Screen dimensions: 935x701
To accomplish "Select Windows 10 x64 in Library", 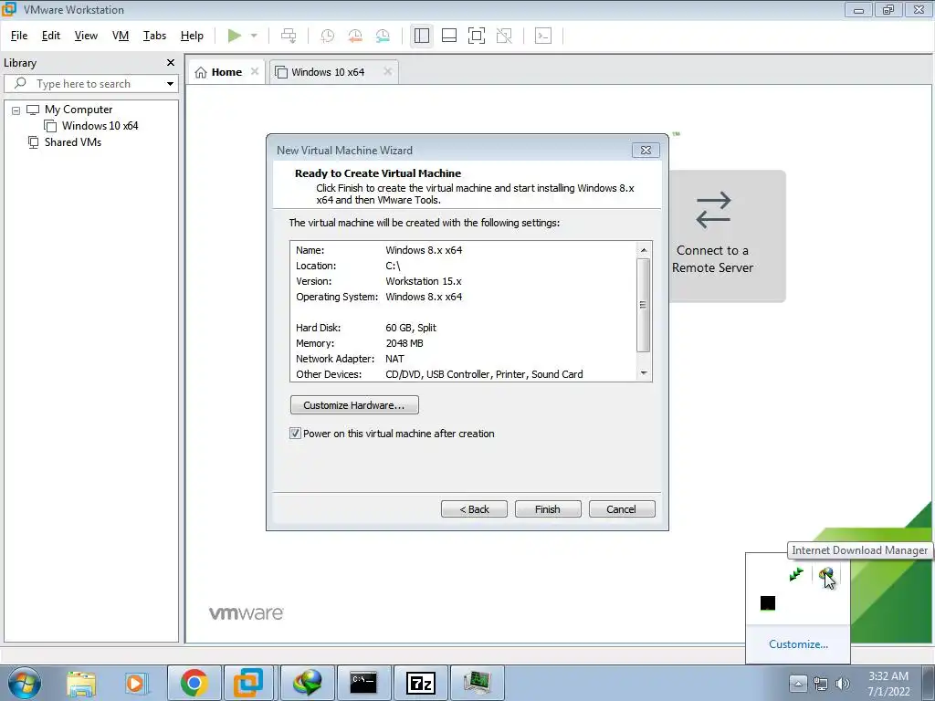I will 100,126.
